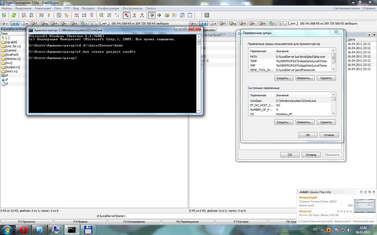Click the right panel asterisk favorites button
The height and width of the screenshot is (235, 377).
(369, 35)
